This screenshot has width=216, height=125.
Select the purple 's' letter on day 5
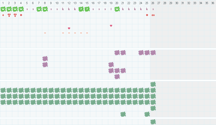27,9
